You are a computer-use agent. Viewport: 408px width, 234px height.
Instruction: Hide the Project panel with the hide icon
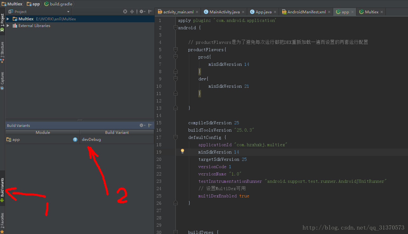pos(150,11)
